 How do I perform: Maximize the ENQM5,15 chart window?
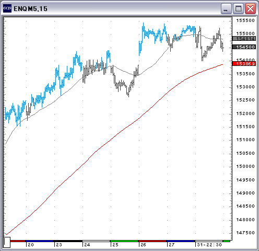point(238,9)
